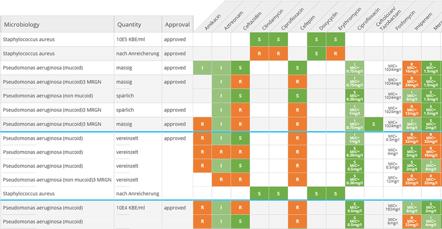Image resolution: width=442 pixels, height=229 pixels.
Task: Toggle the S Ceftolozan cell in the MRGN row
Action: coord(373,124)
